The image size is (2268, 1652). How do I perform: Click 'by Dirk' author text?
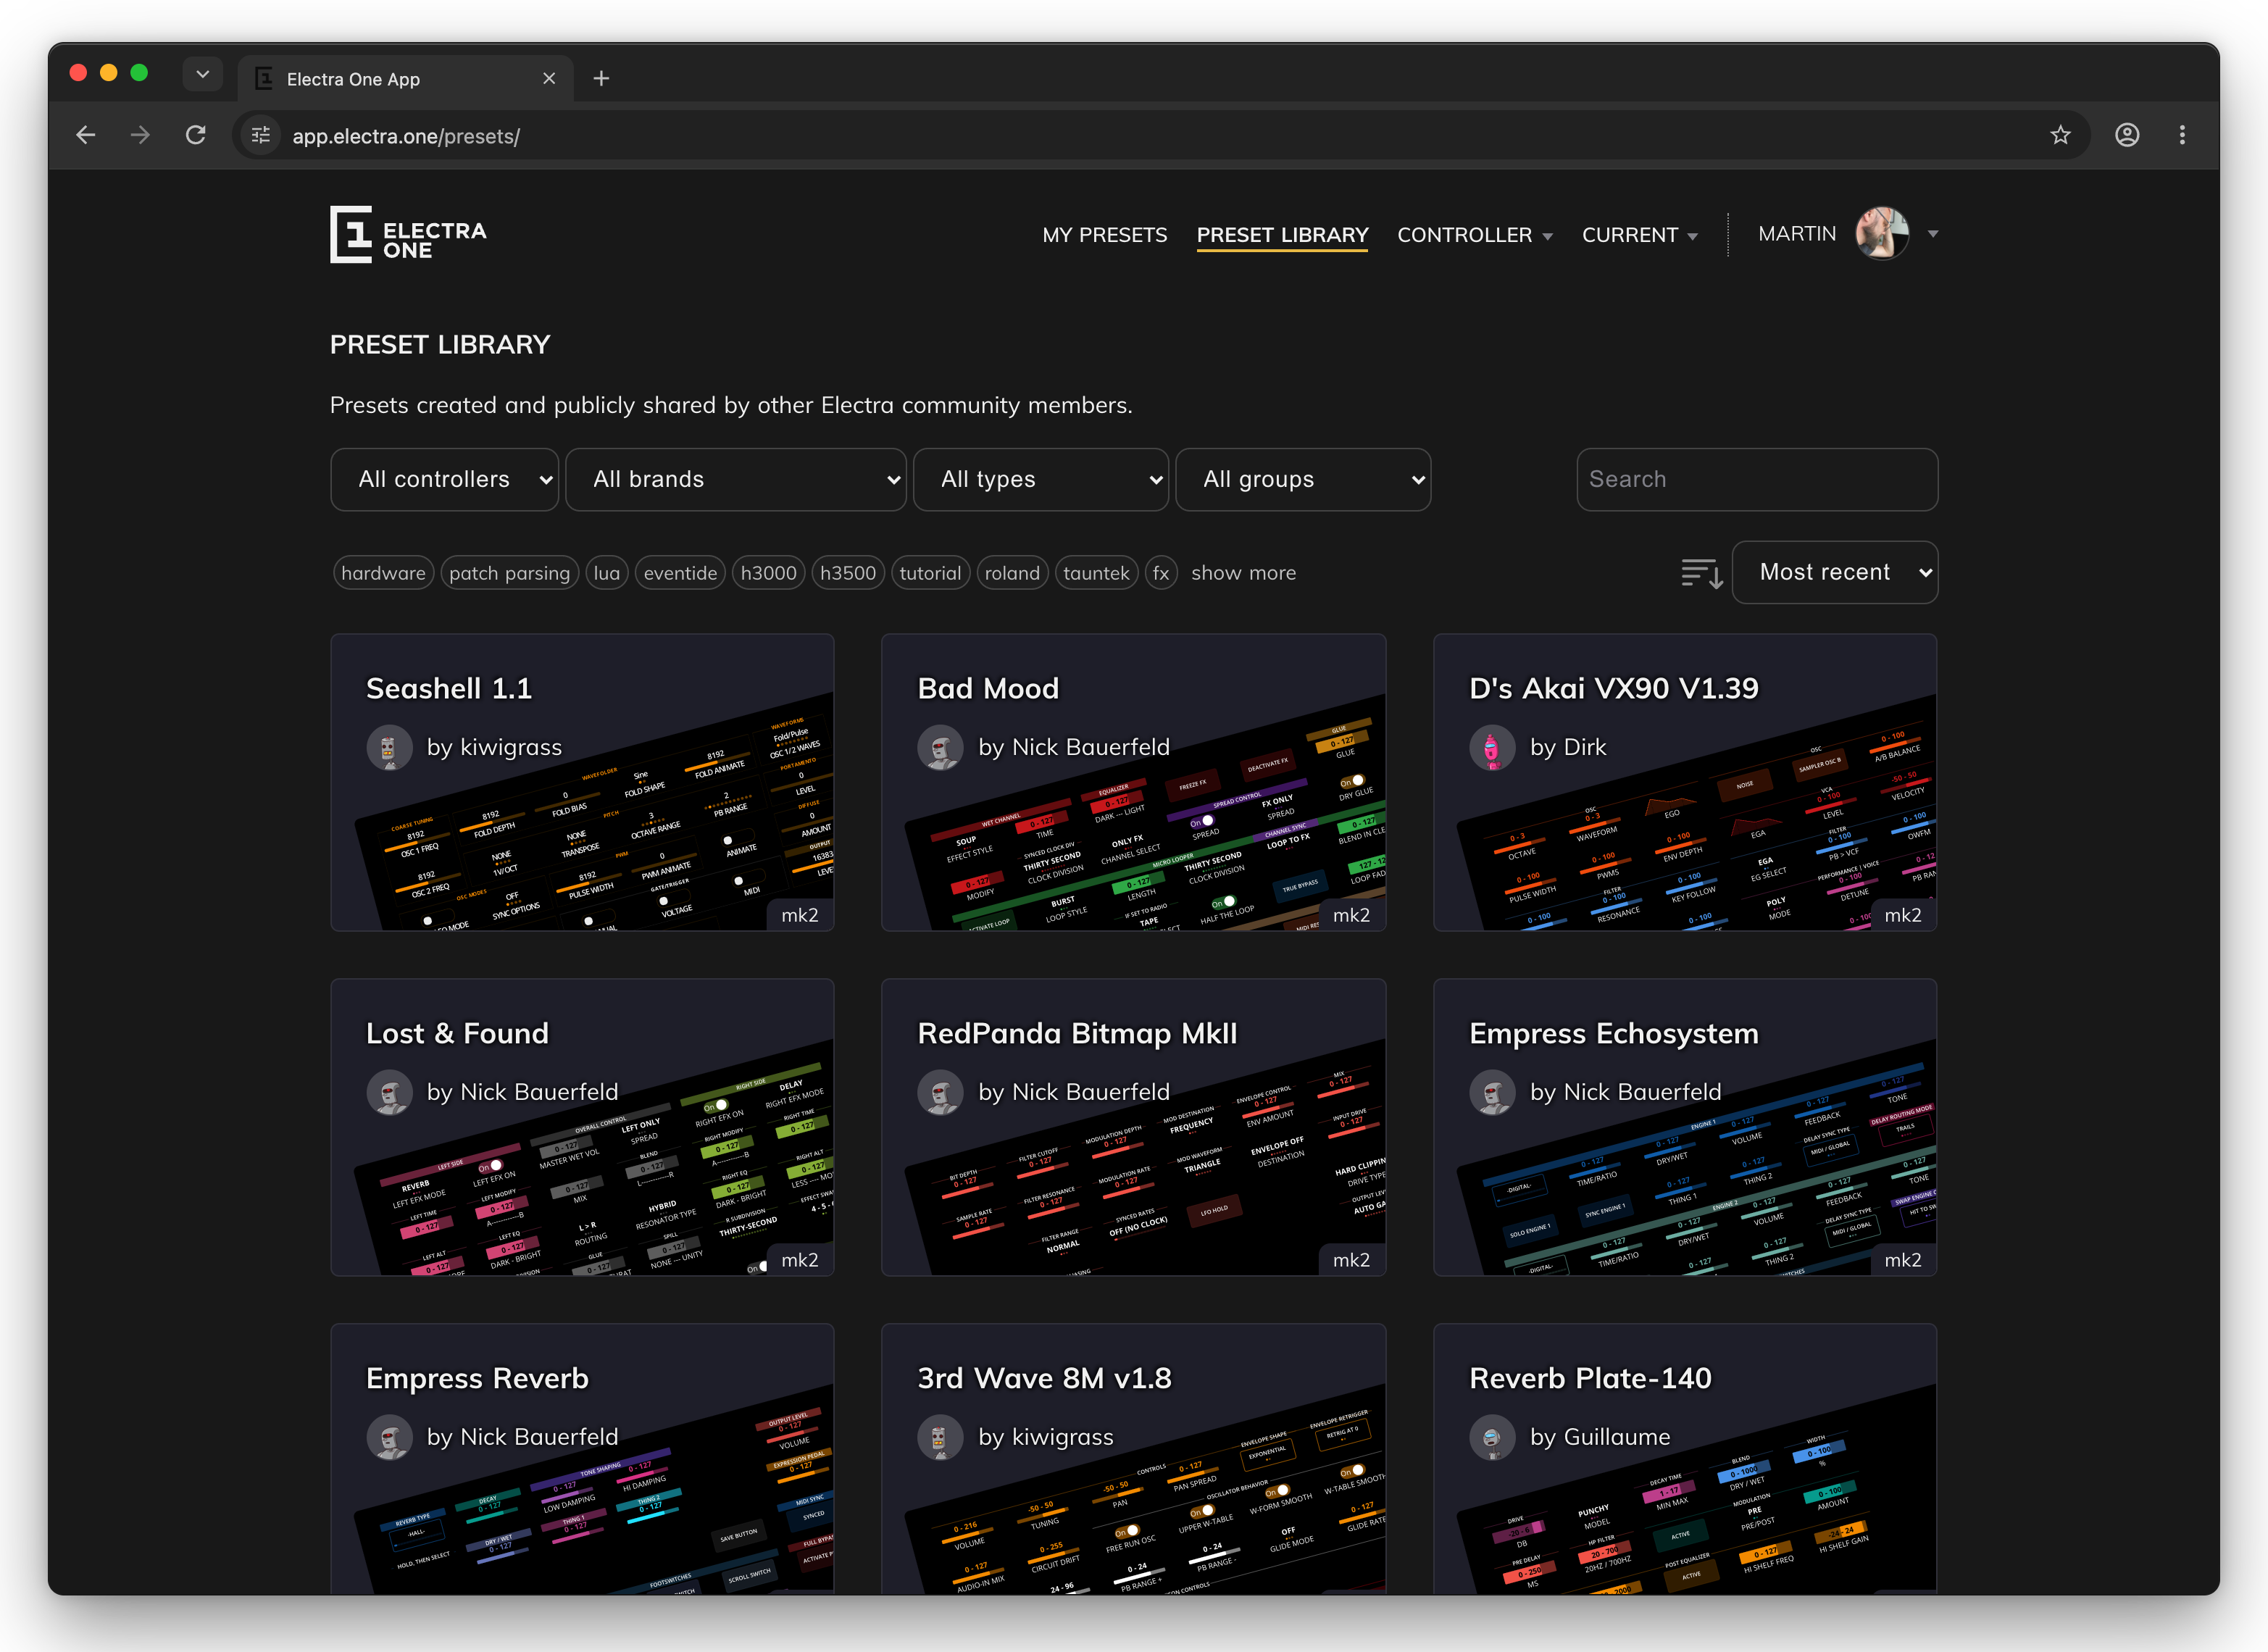(1568, 747)
